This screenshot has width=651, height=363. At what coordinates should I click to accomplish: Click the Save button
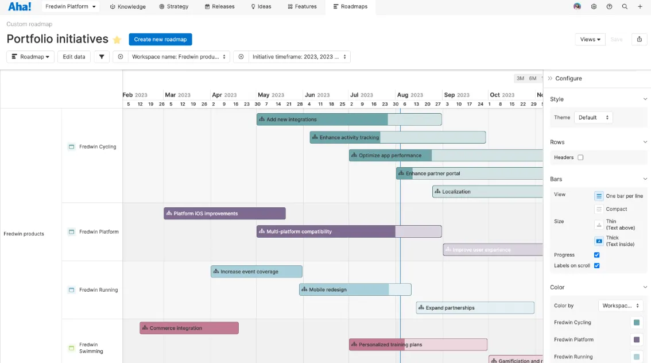coord(616,40)
